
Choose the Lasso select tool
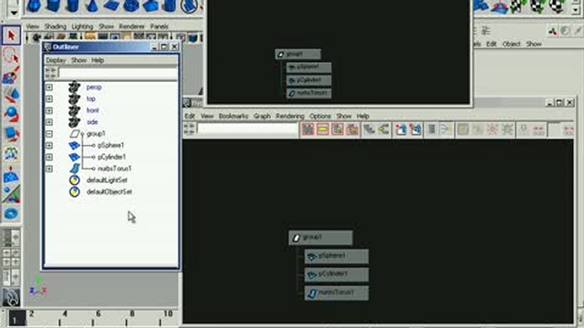11,56
